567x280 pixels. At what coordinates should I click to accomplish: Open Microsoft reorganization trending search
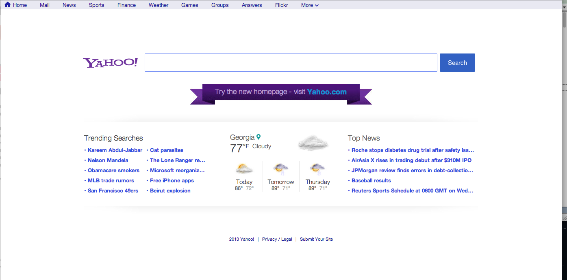(177, 171)
